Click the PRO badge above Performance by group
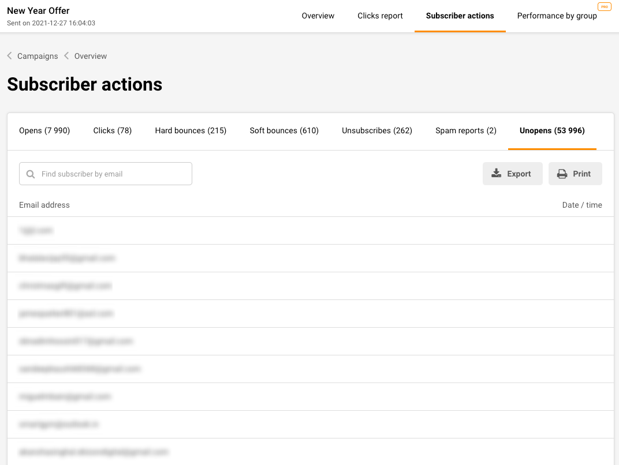 (604, 7)
